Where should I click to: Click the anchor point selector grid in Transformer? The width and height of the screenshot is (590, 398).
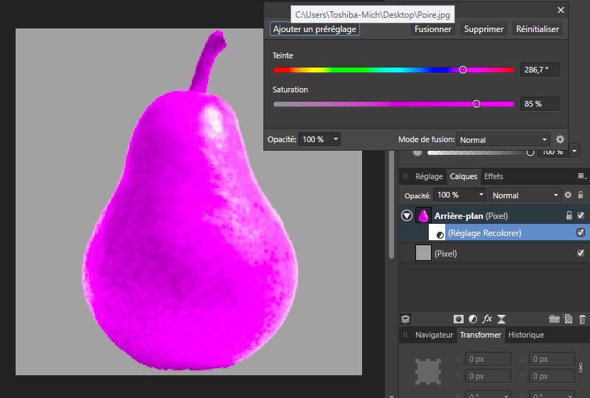[x=428, y=371]
